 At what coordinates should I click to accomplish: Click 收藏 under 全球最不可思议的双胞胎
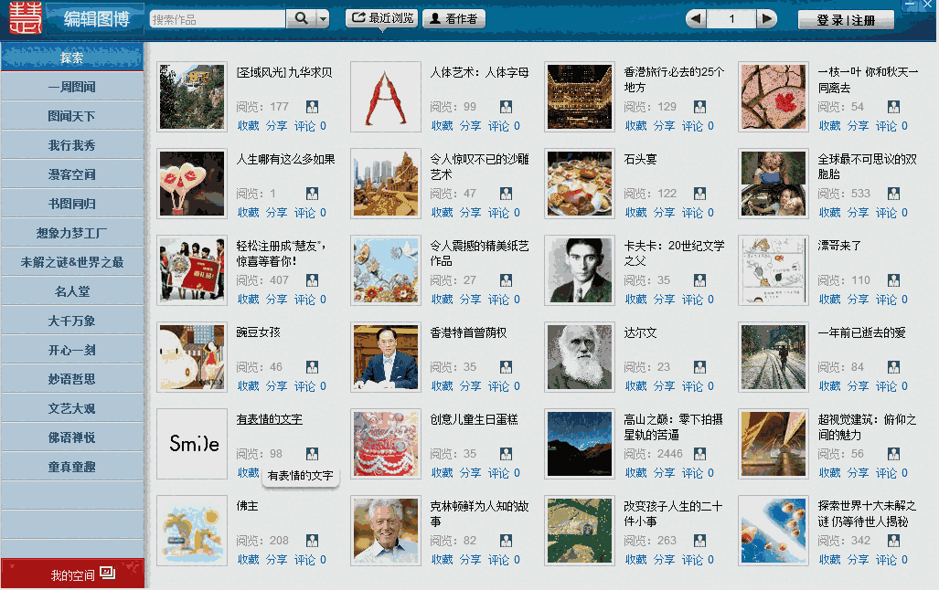pos(829,213)
